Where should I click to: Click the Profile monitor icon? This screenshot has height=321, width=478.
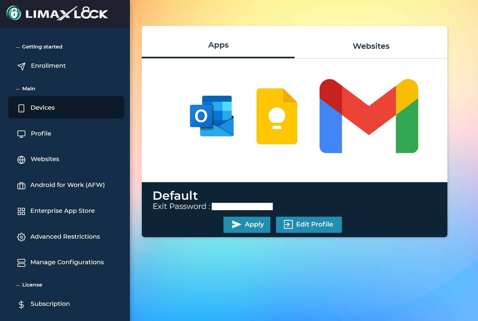(21, 134)
